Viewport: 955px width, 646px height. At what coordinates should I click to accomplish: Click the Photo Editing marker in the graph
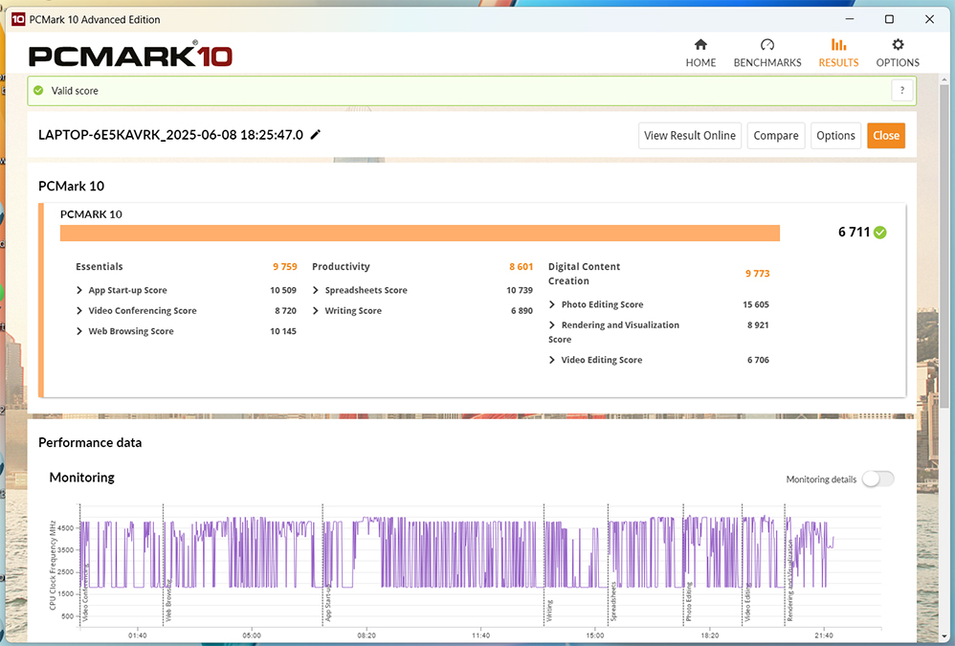(x=689, y=602)
